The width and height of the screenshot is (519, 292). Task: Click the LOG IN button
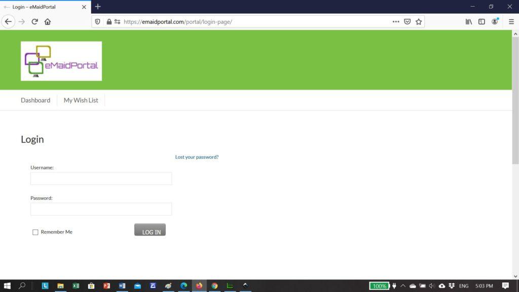pos(150,230)
